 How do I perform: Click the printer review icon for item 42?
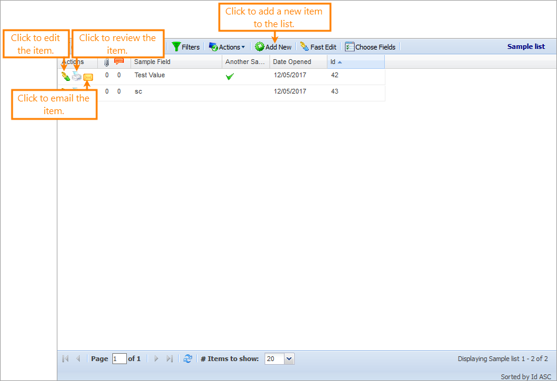pyautogui.click(x=77, y=76)
